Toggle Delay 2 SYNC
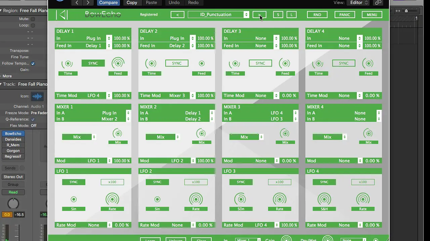Screen dimensions: 430x241 click(x=177, y=63)
